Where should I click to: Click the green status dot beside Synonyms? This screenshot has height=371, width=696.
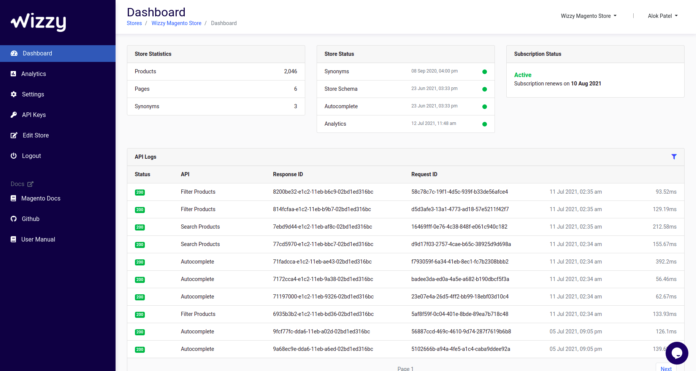coord(484,71)
